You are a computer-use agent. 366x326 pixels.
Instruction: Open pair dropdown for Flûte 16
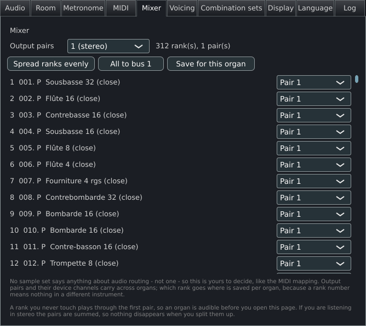tap(314, 99)
